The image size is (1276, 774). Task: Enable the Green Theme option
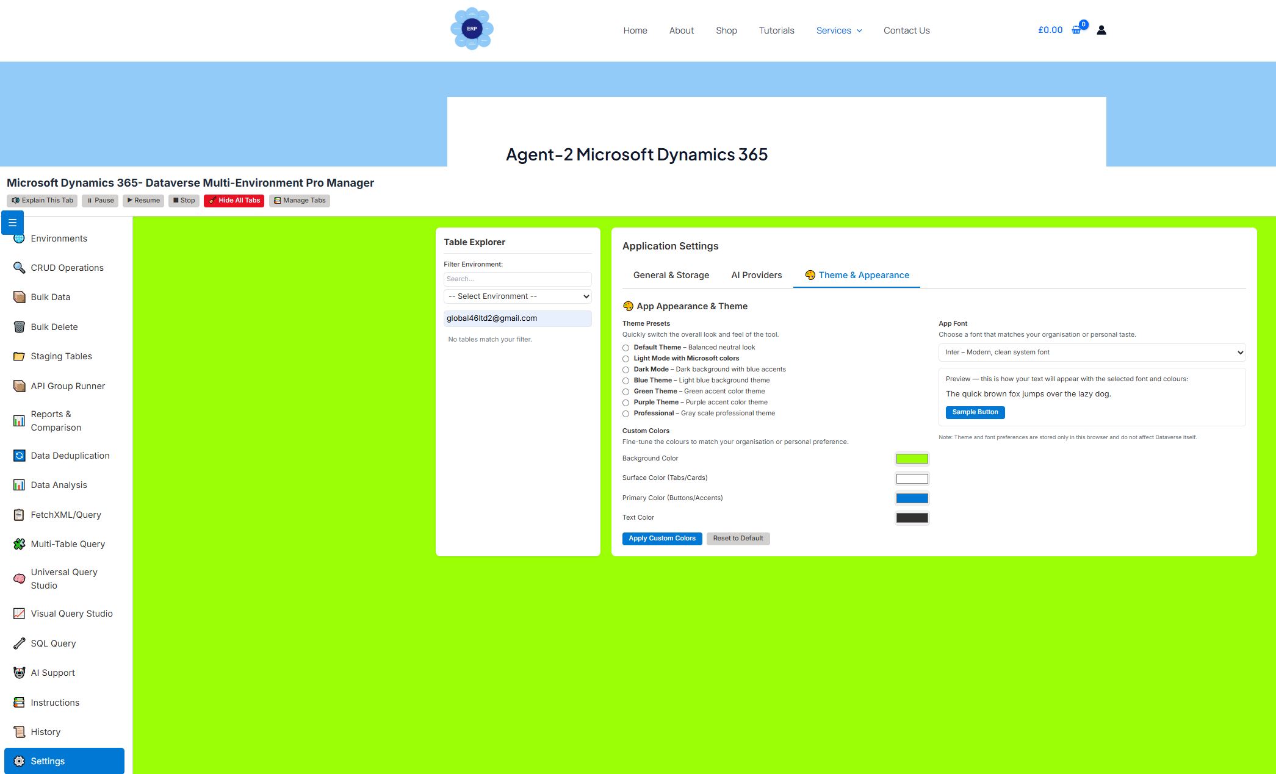[x=625, y=392]
